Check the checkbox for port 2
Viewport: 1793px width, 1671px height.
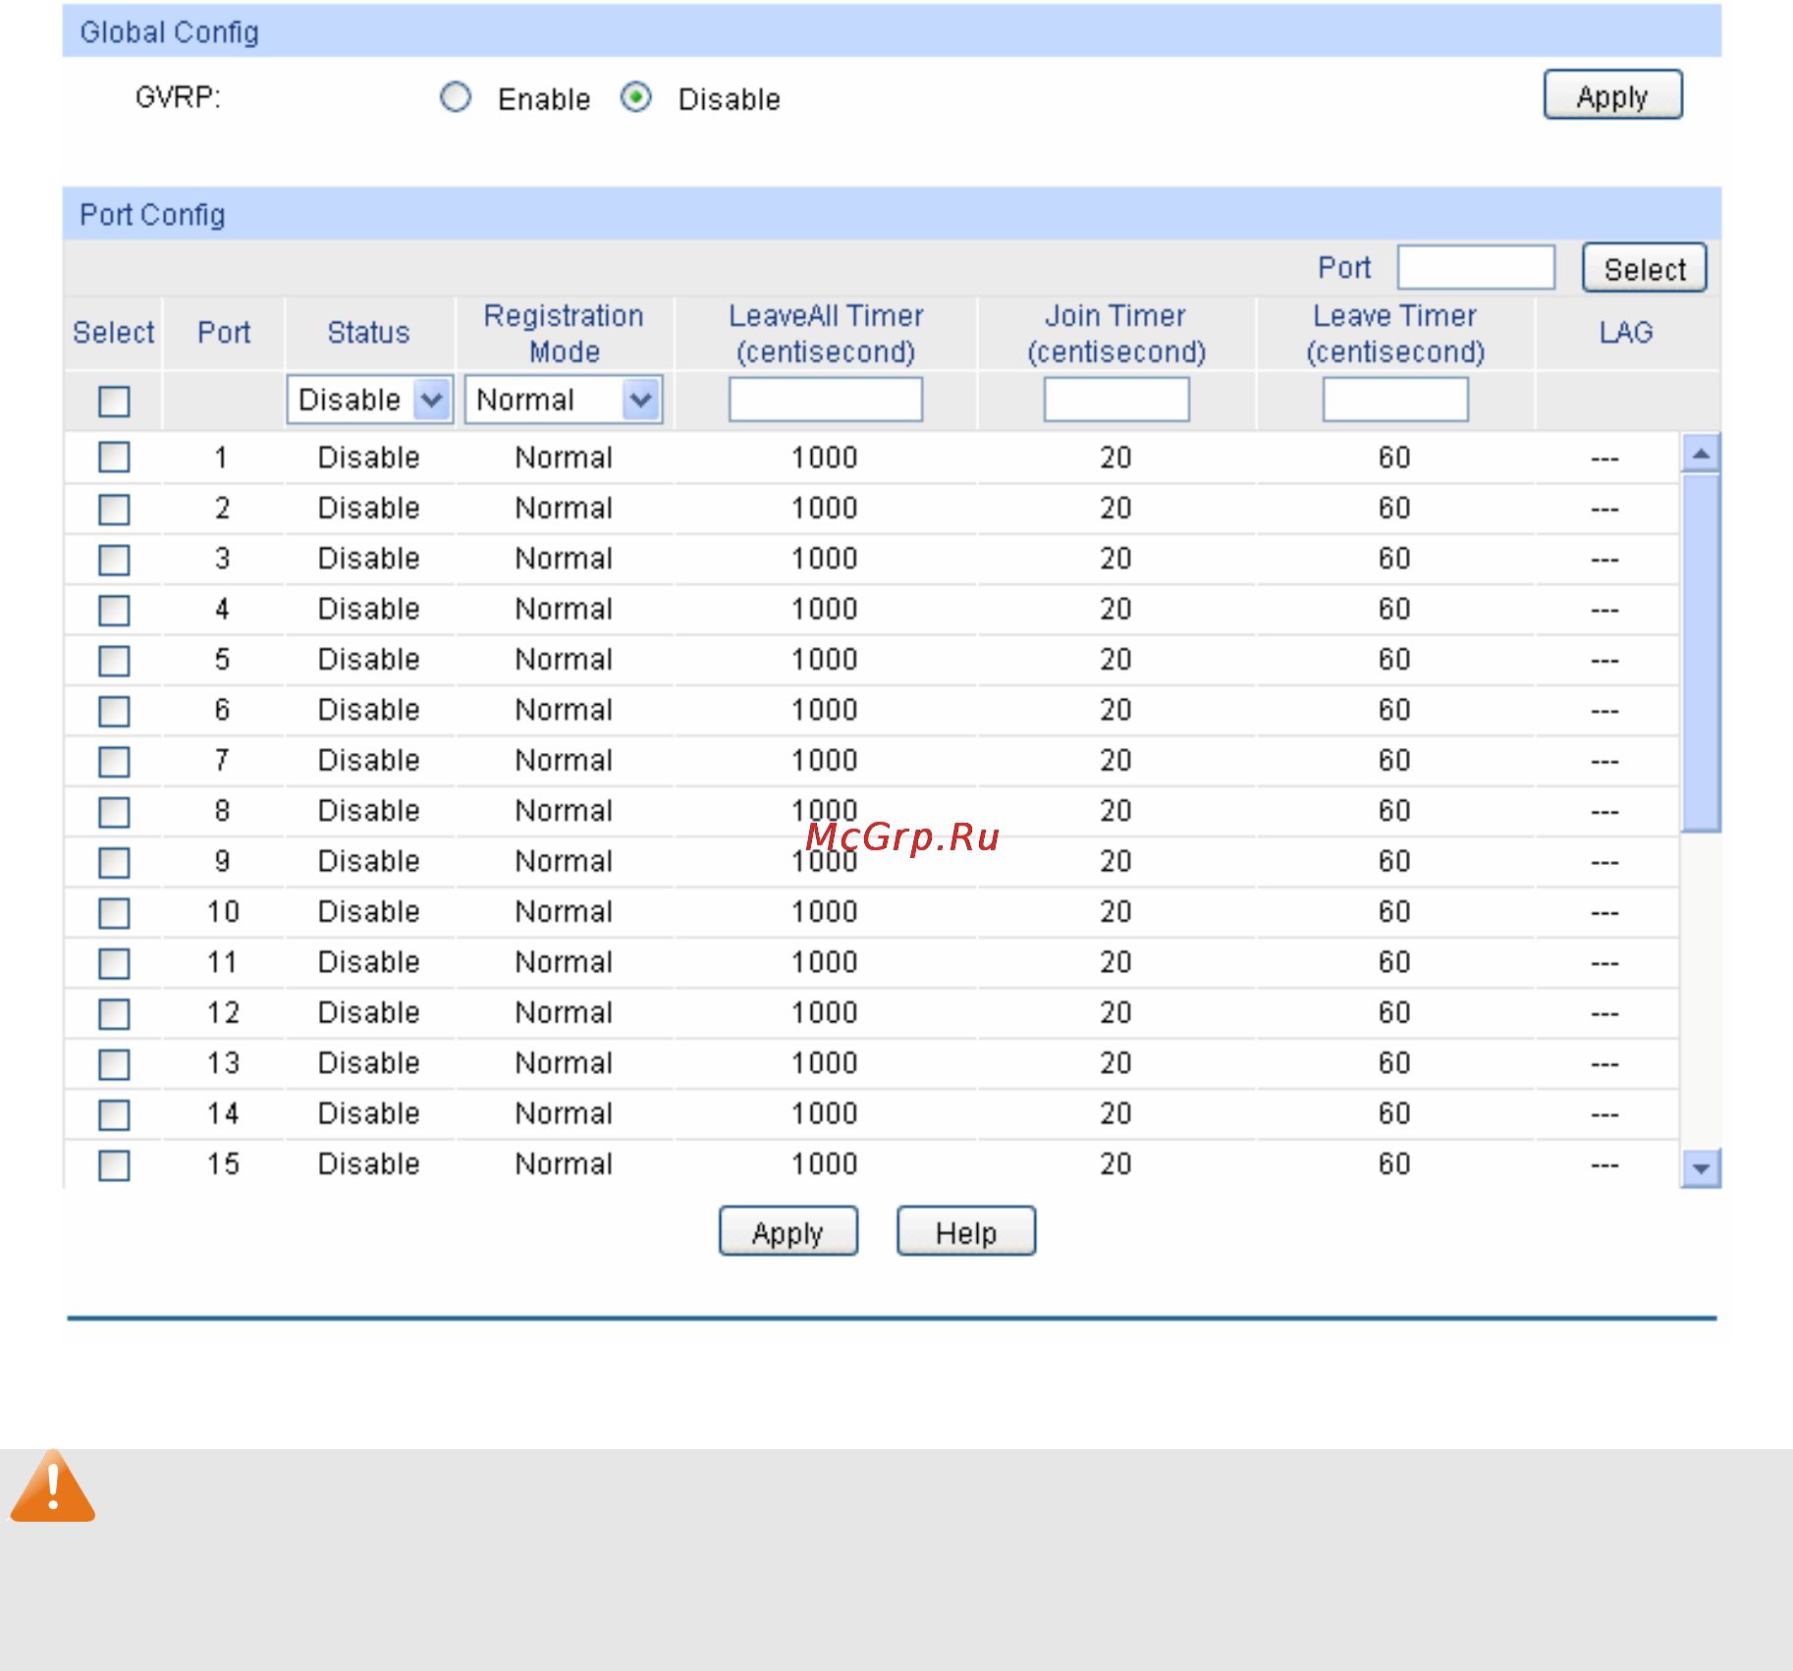point(114,509)
